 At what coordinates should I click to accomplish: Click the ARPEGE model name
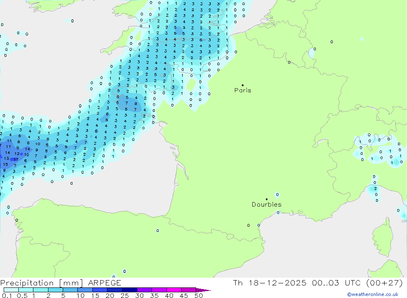click(105, 283)
